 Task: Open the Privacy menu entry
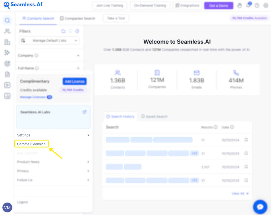53,171
